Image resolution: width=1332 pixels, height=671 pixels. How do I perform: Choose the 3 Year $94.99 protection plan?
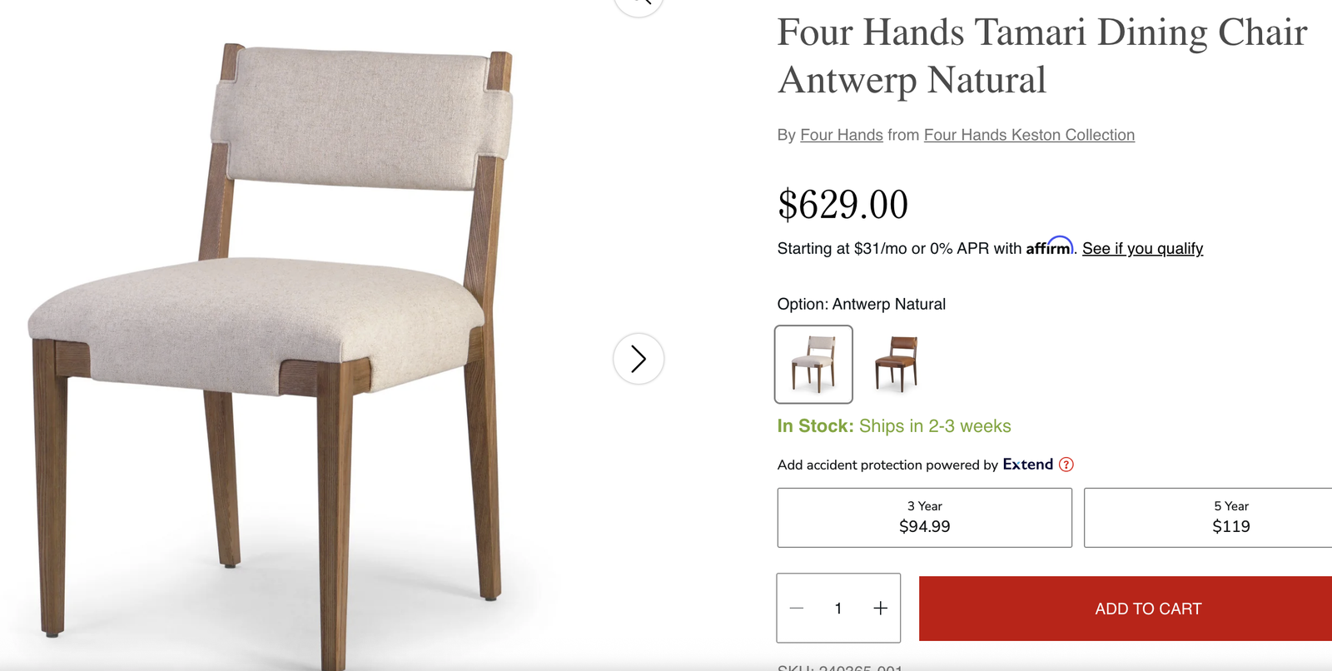click(925, 518)
